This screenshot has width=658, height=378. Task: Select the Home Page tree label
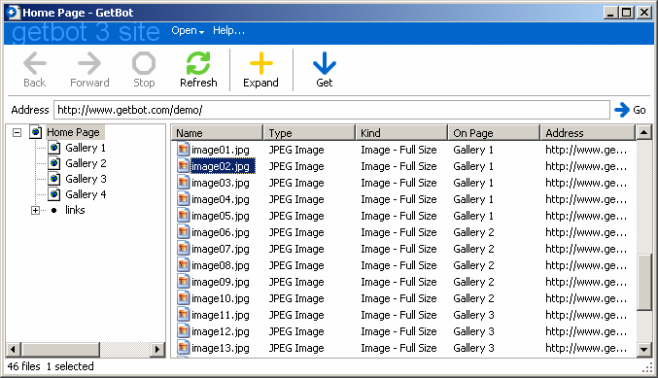coord(74,132)
